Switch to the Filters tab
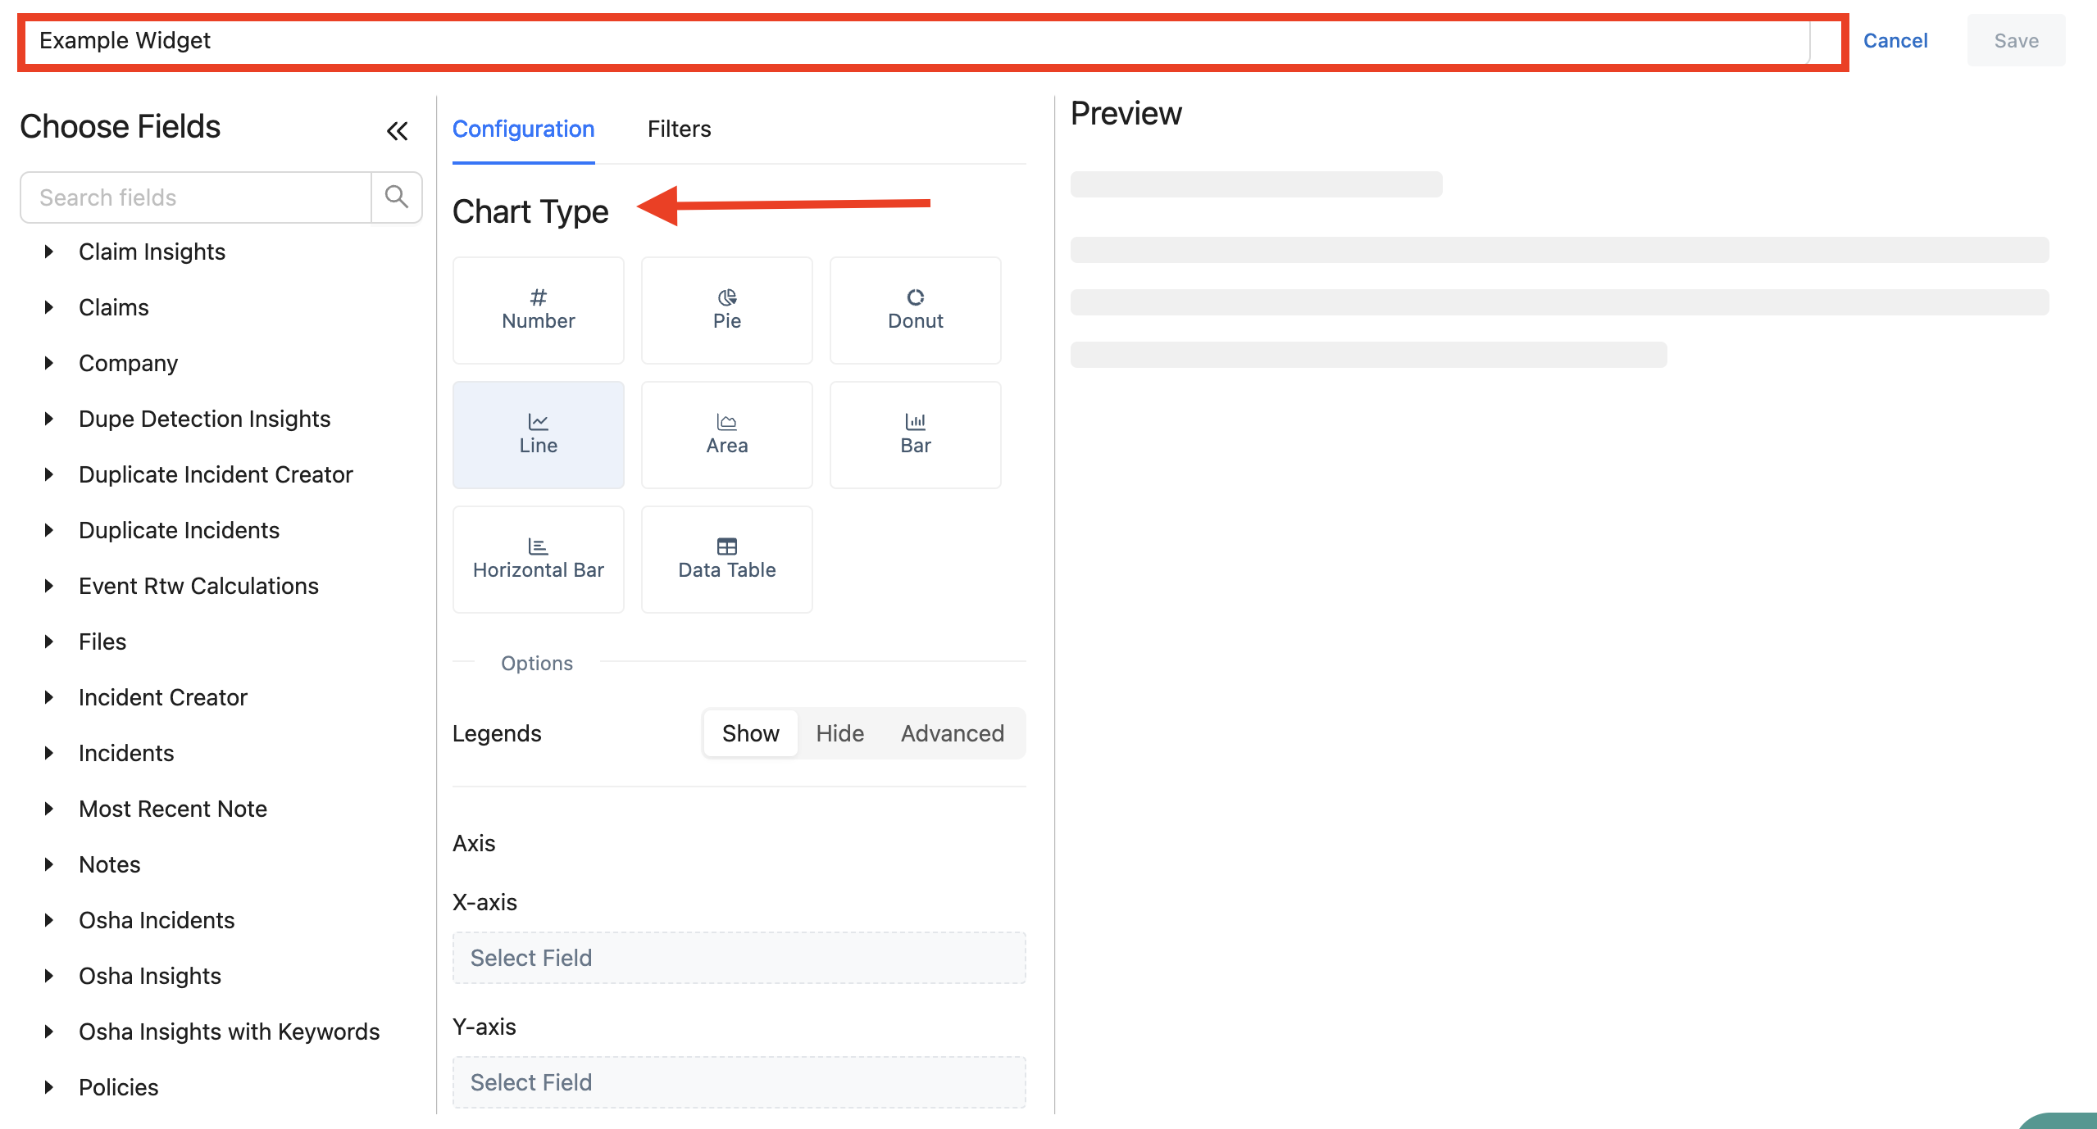This screenshot has height=1129, width=2097. 679,129
